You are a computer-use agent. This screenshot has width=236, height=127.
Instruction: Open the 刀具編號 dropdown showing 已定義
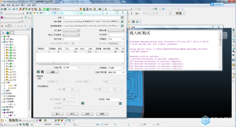coord(116,68)
